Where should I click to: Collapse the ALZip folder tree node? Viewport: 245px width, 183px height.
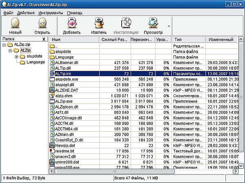[10, 51]
